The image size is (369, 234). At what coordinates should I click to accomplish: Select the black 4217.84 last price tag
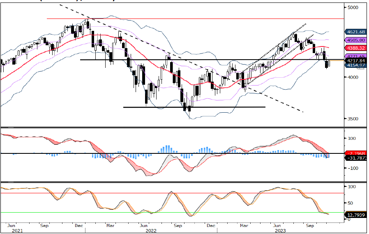tap(355, 60)
